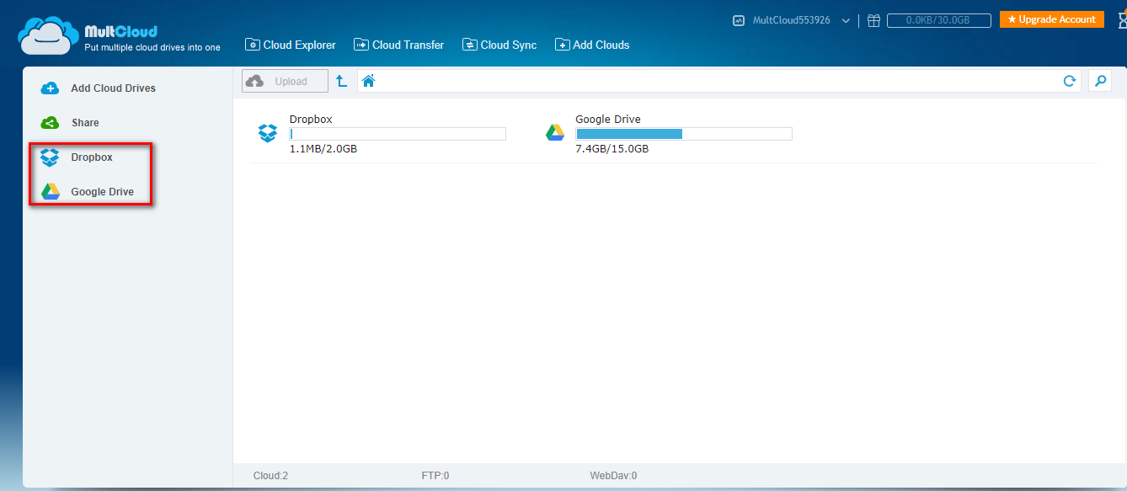Click the FTP:0 status entry

(435, 476)
